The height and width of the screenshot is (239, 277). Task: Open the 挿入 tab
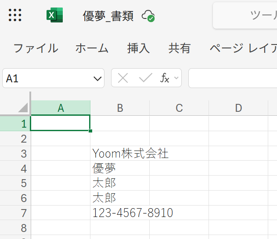click(x=138, y=48)
